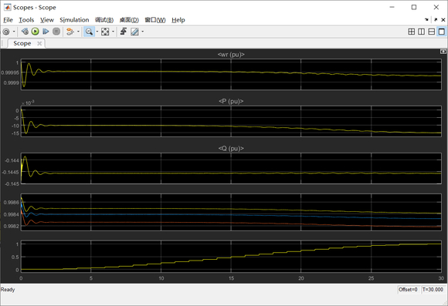Select the Scope tab

22,43
